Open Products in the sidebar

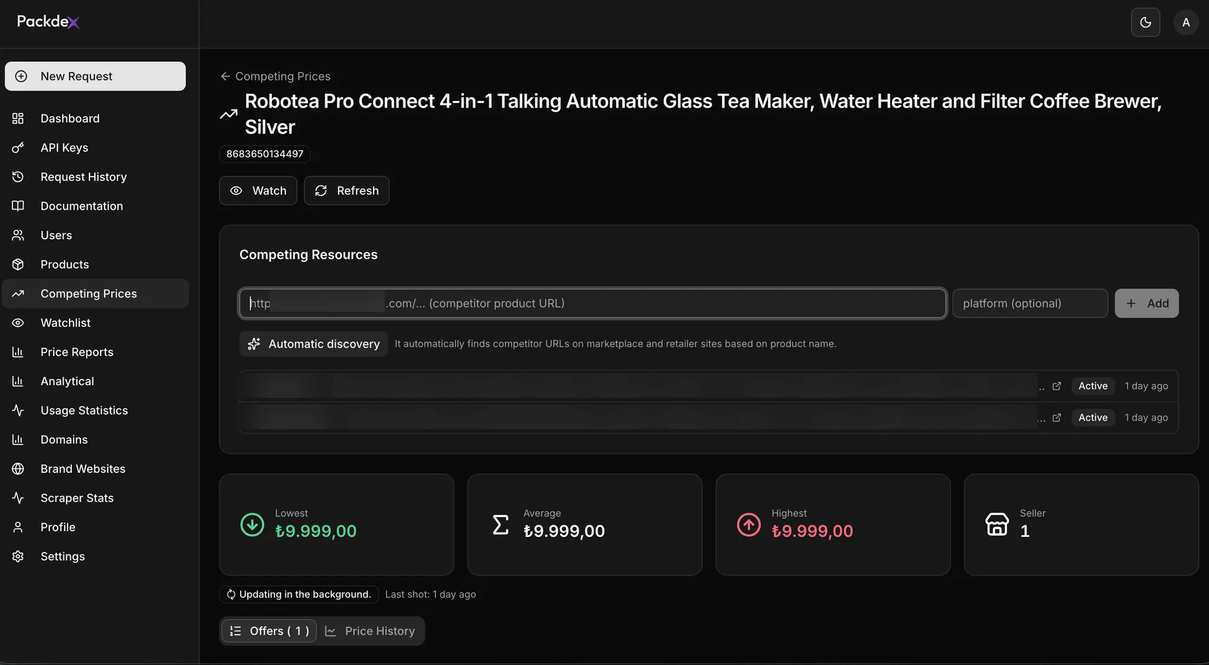click(x=96, y=264)
